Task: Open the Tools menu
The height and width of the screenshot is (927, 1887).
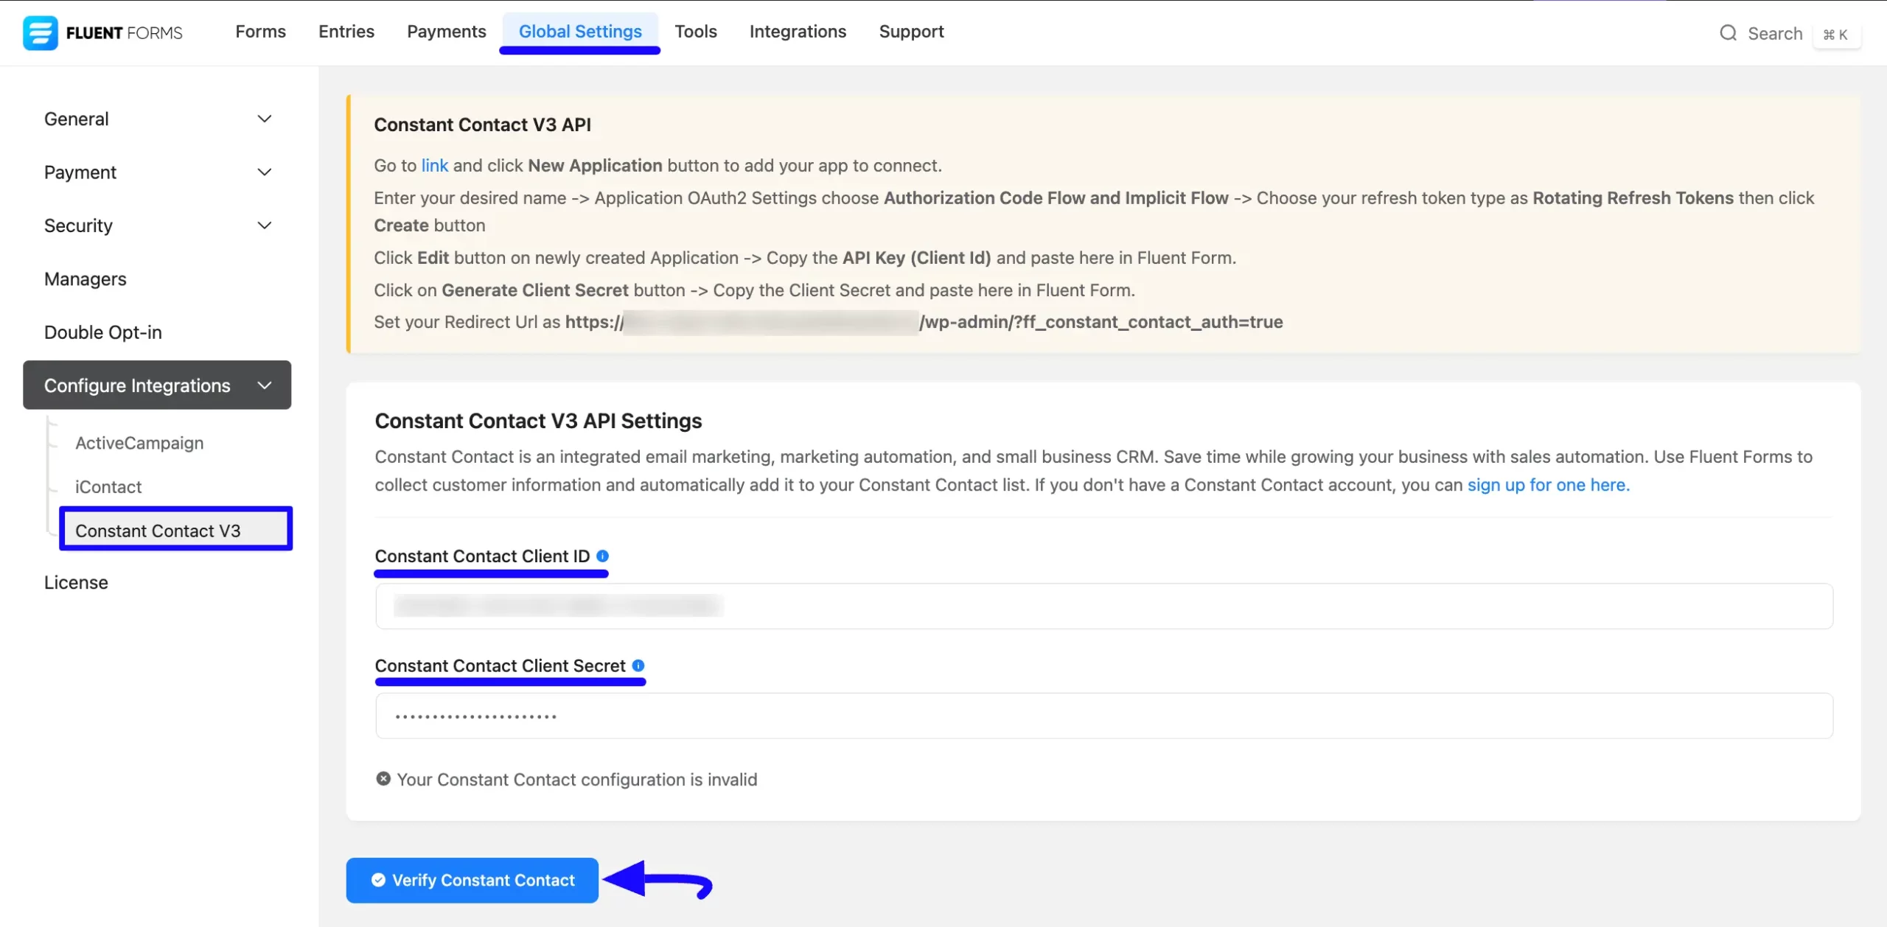Action: point(696,32)
